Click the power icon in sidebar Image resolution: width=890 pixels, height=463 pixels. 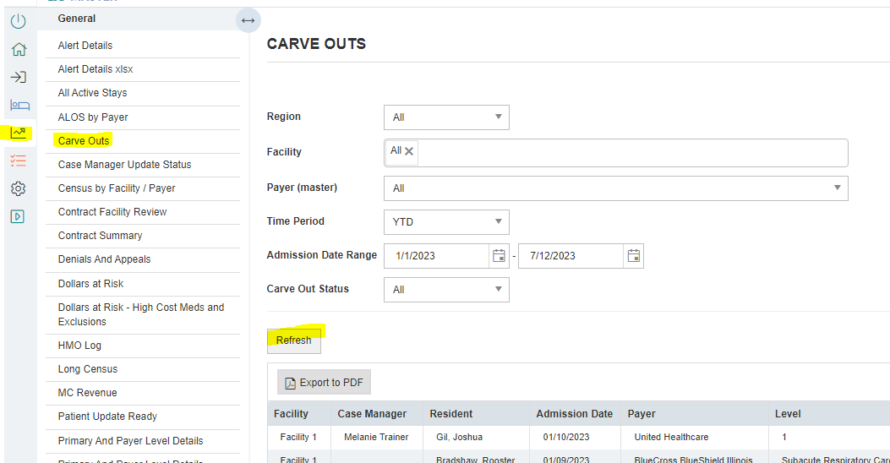18,22
